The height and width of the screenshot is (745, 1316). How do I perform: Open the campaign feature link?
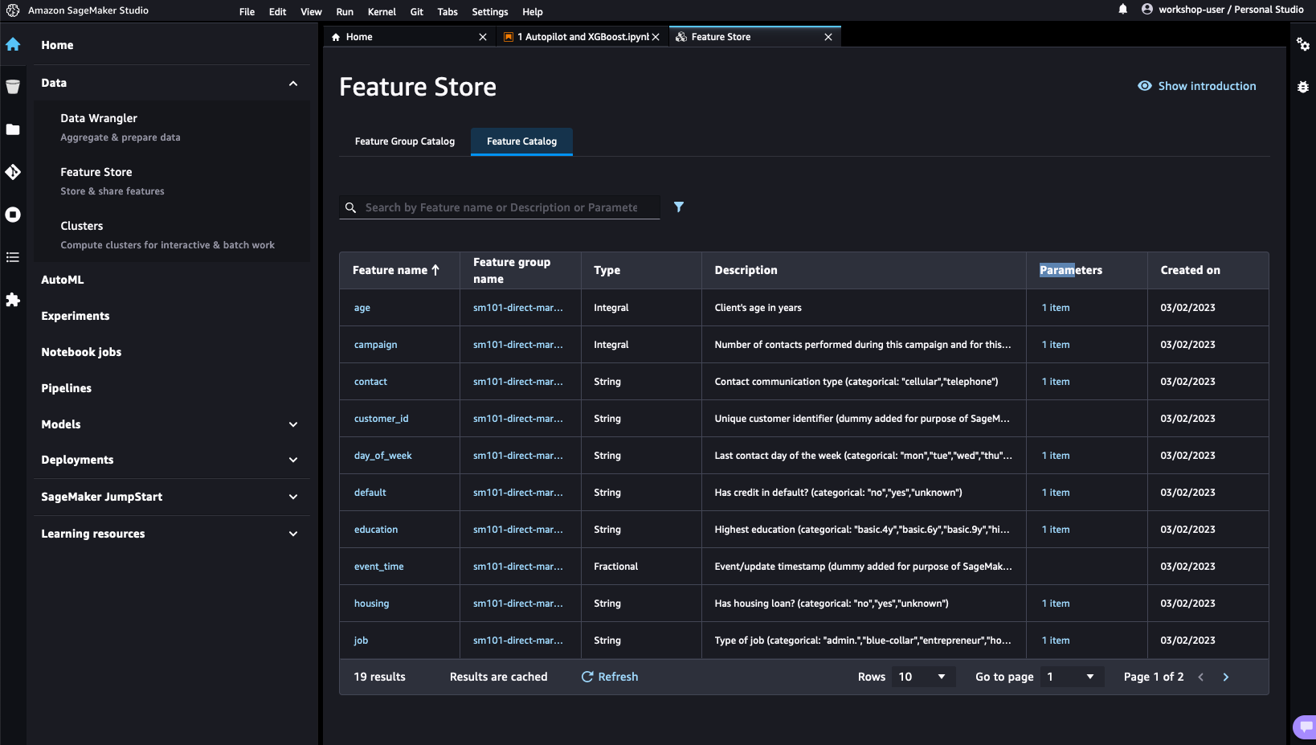(375, 345)
